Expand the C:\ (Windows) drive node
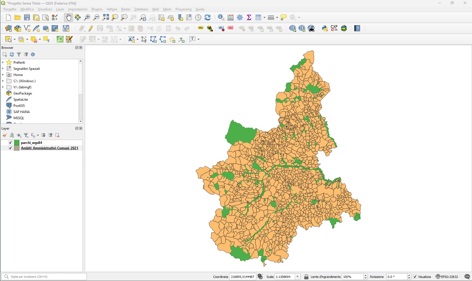 click(x=3, y=81)
